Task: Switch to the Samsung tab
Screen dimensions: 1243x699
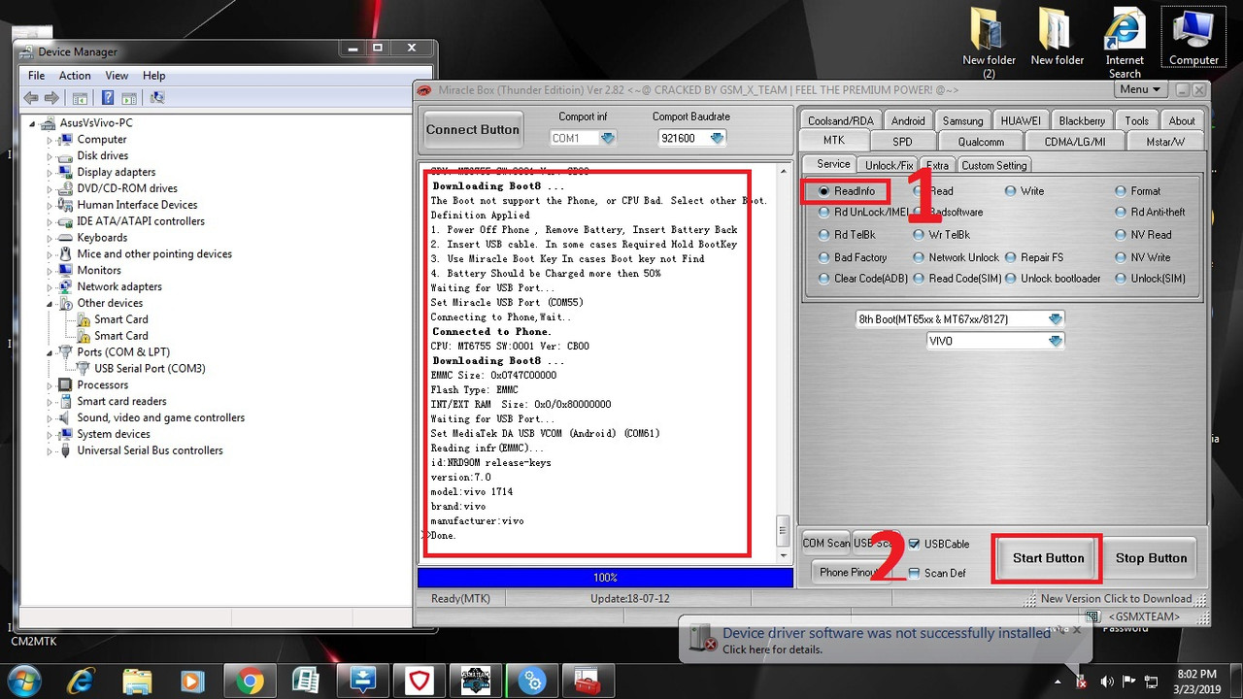Action: point(962,120)
